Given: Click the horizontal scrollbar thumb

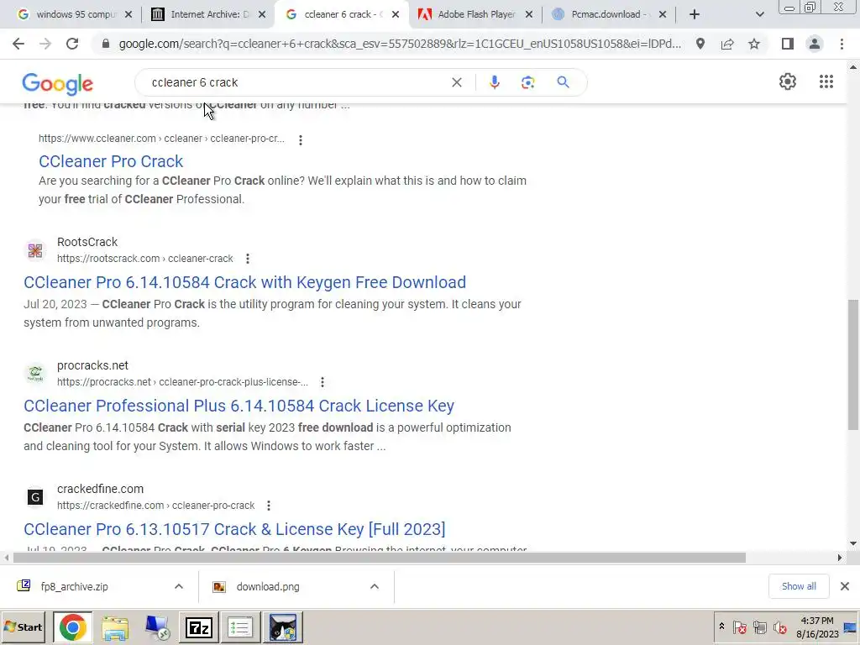Looking at the screenshot, I should click(x=380, y=558).
